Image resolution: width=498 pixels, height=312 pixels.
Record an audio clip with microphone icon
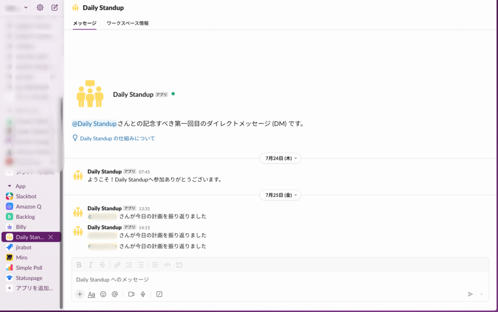coord(143,294)
